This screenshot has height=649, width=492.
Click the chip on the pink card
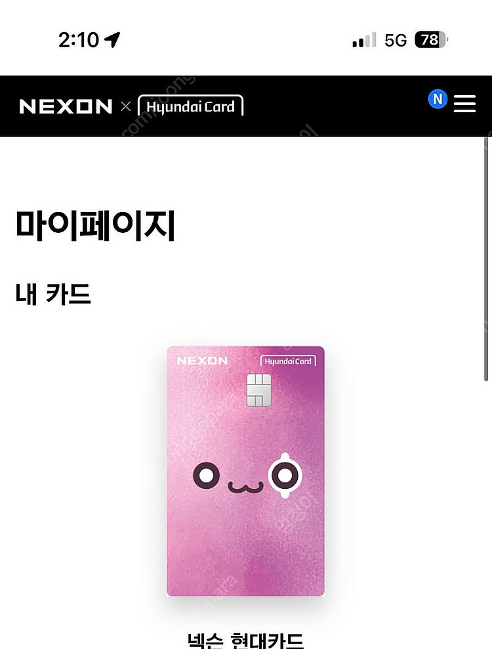pyautogui.click(x=258, y=390)
